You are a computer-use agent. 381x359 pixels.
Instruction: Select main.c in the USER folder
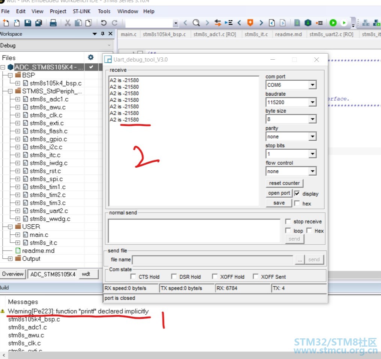tap(39, 235)
